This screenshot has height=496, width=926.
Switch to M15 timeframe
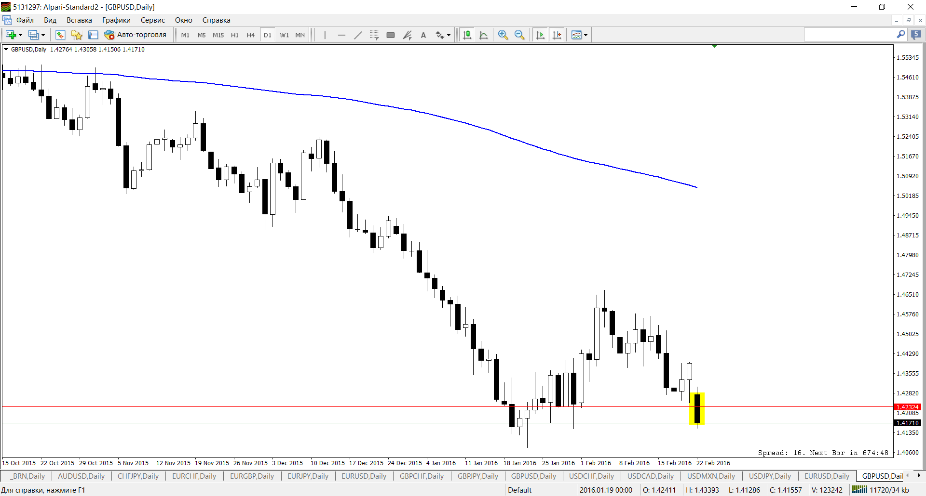click(218, 35)
